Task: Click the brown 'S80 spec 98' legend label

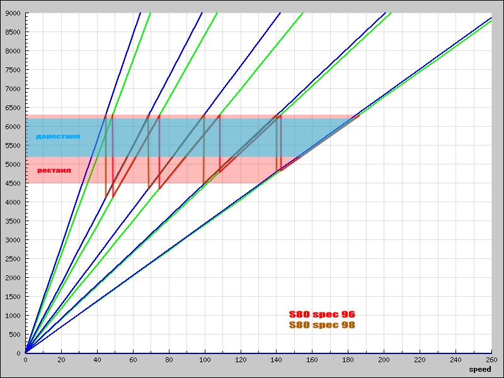Action: tap(322, 324)
